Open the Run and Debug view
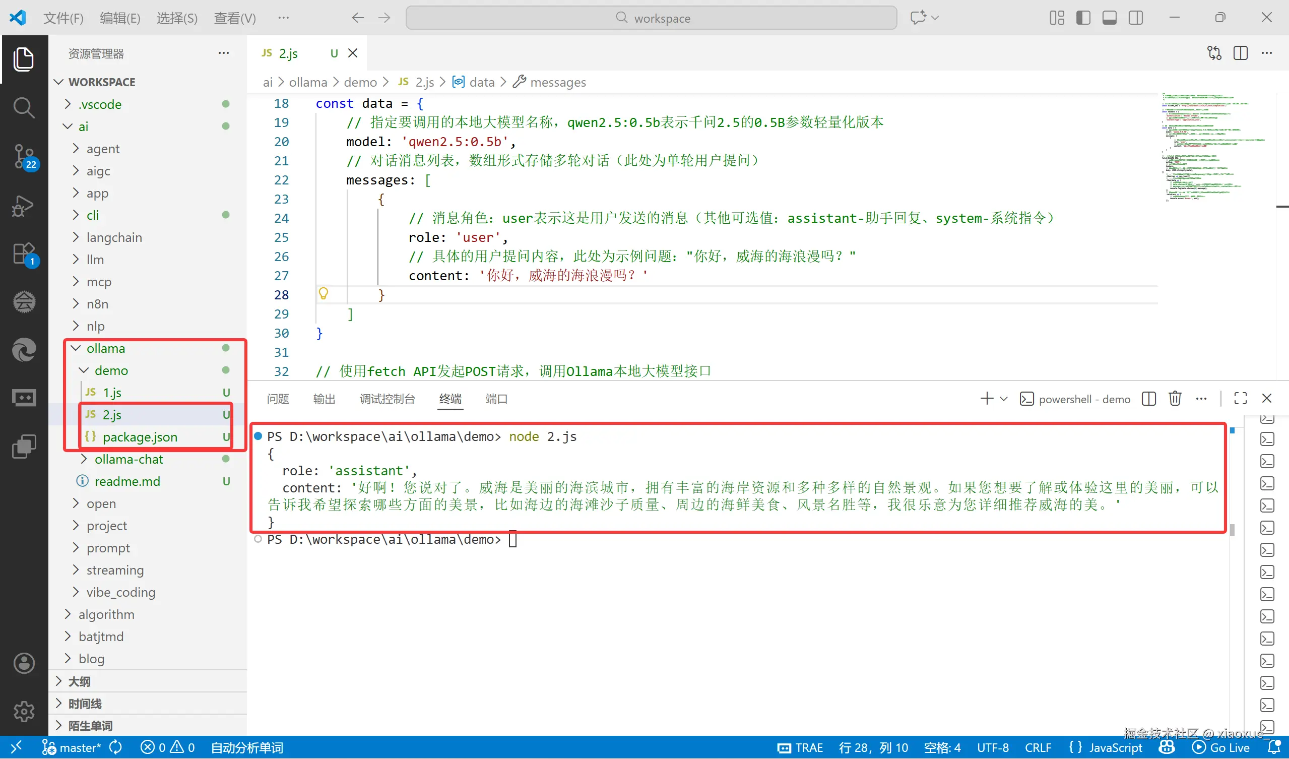The image size is (1289, 759). pyautogui.click(x=24, y=206)
